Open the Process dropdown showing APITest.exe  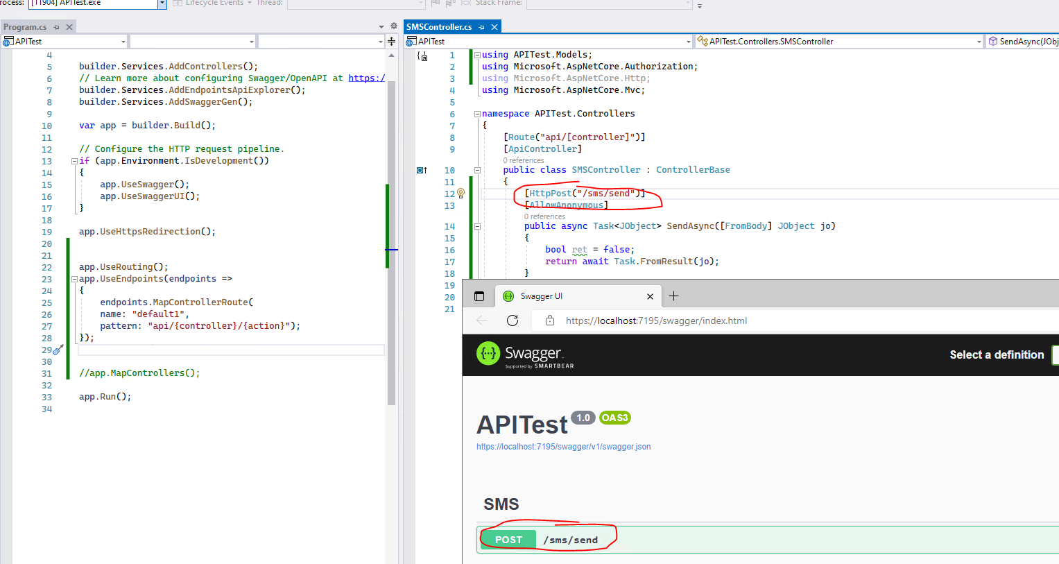162,3
